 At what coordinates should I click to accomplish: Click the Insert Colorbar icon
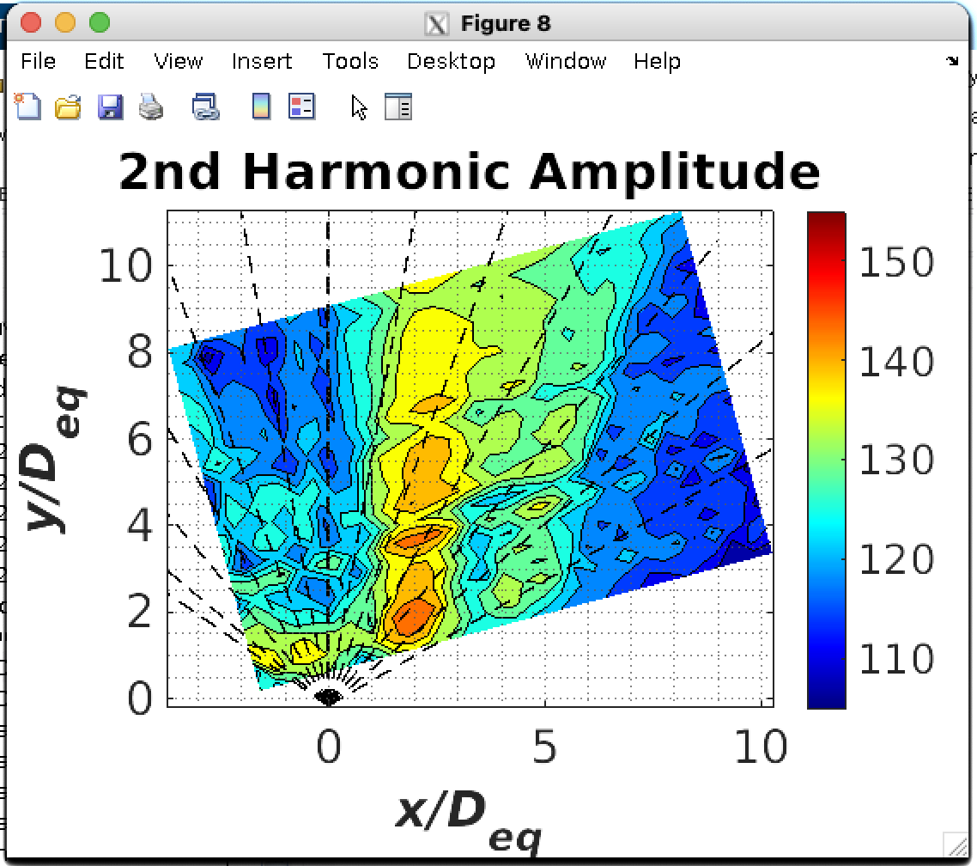[x=261, y=107]
